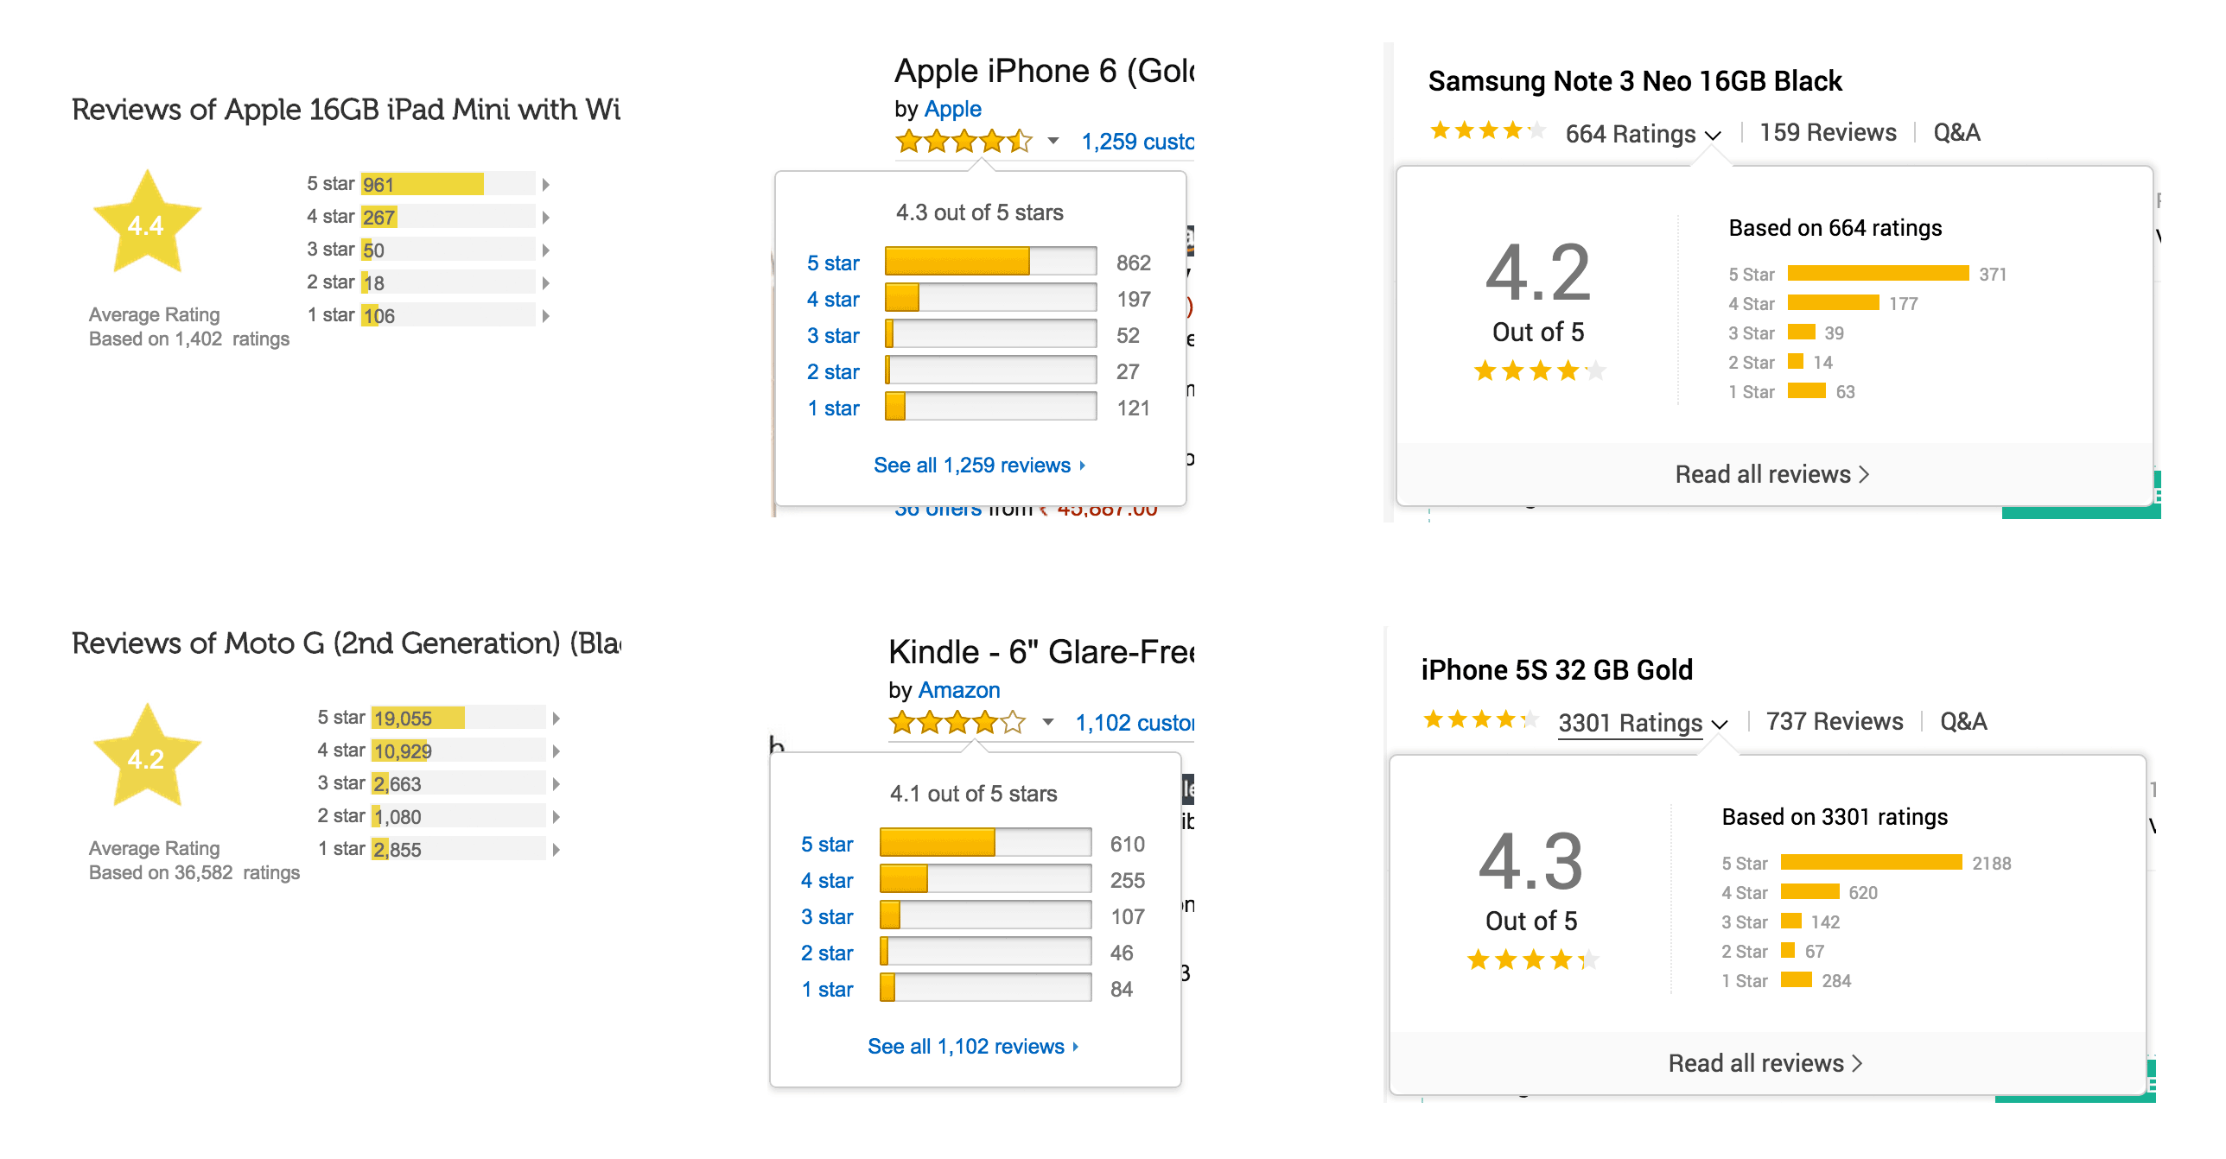Click the iPhone 6 4 star filter link

(833, 300)
